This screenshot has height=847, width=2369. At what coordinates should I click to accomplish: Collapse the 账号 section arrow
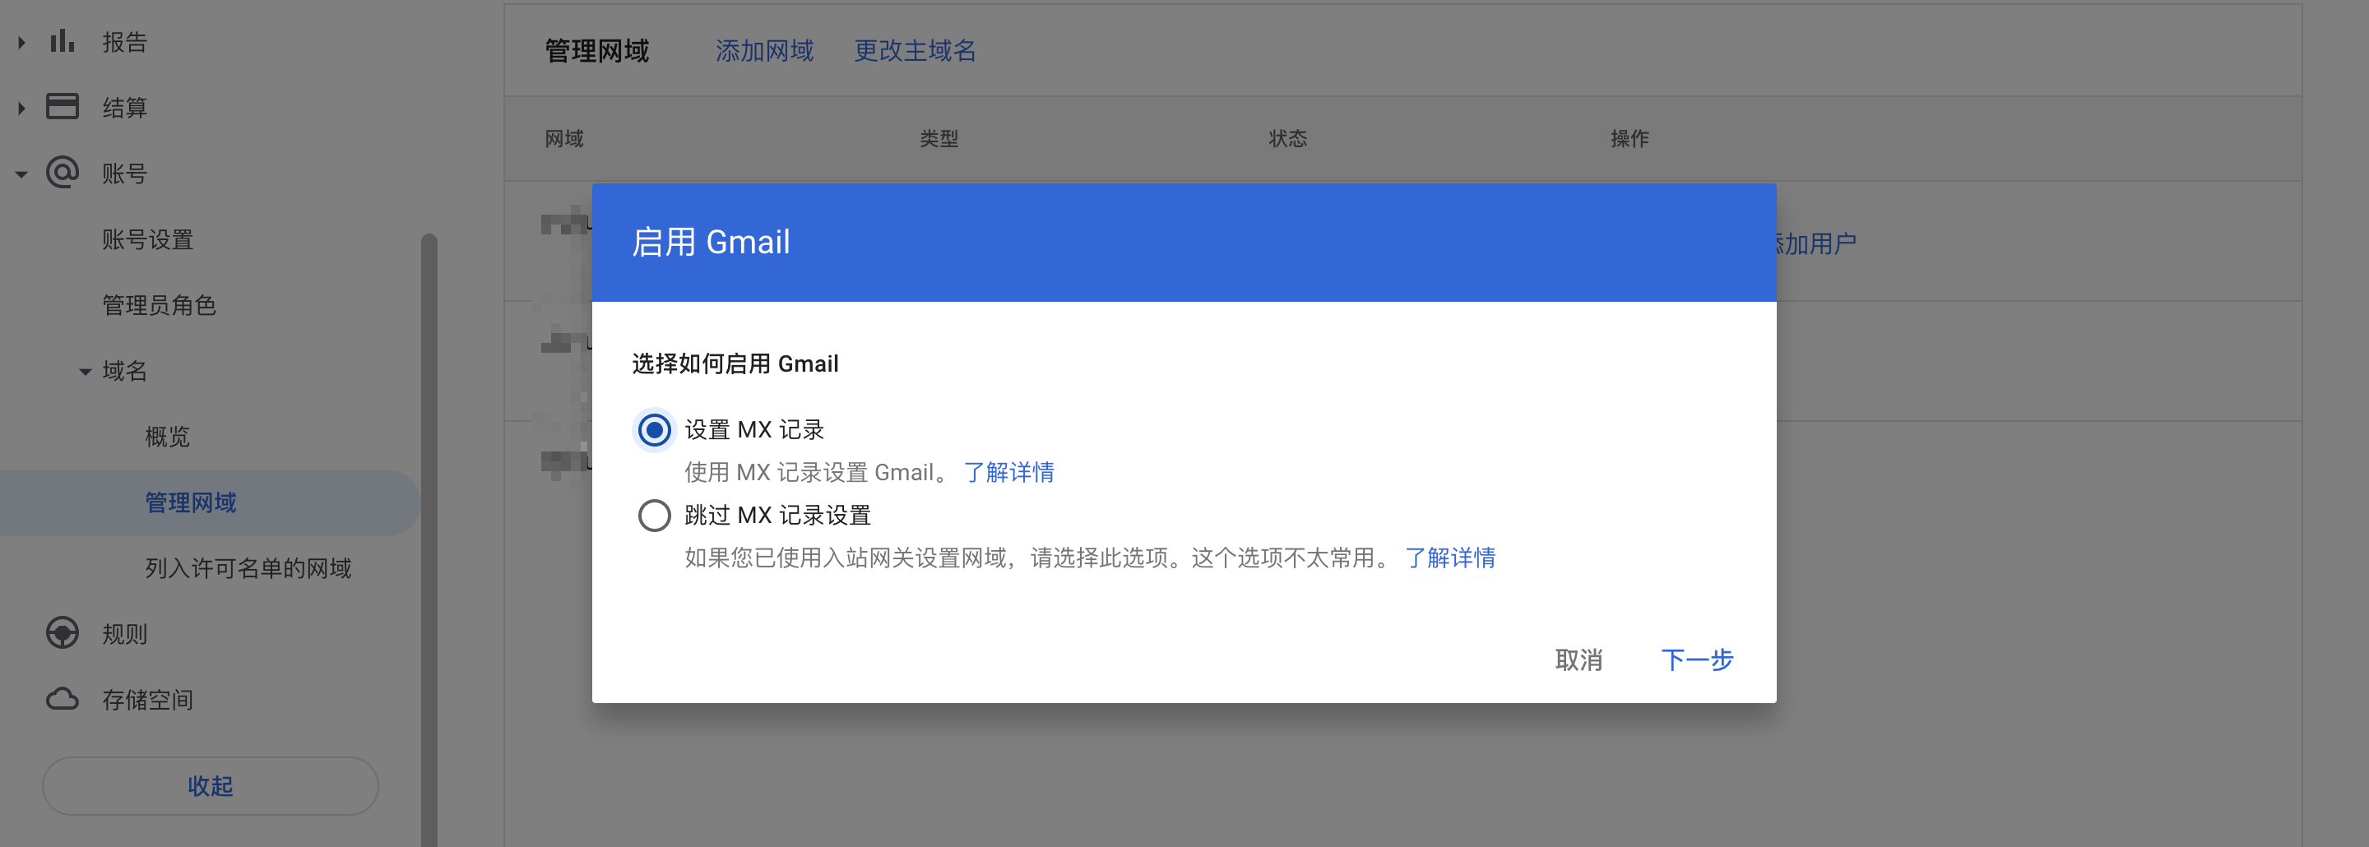pyautogui.click(x=21, y=174)
